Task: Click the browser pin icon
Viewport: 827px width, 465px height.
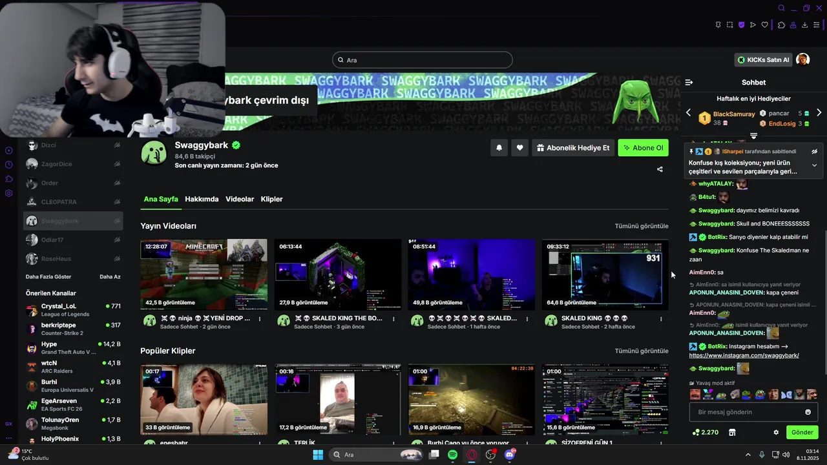Action: click(718, 25)
